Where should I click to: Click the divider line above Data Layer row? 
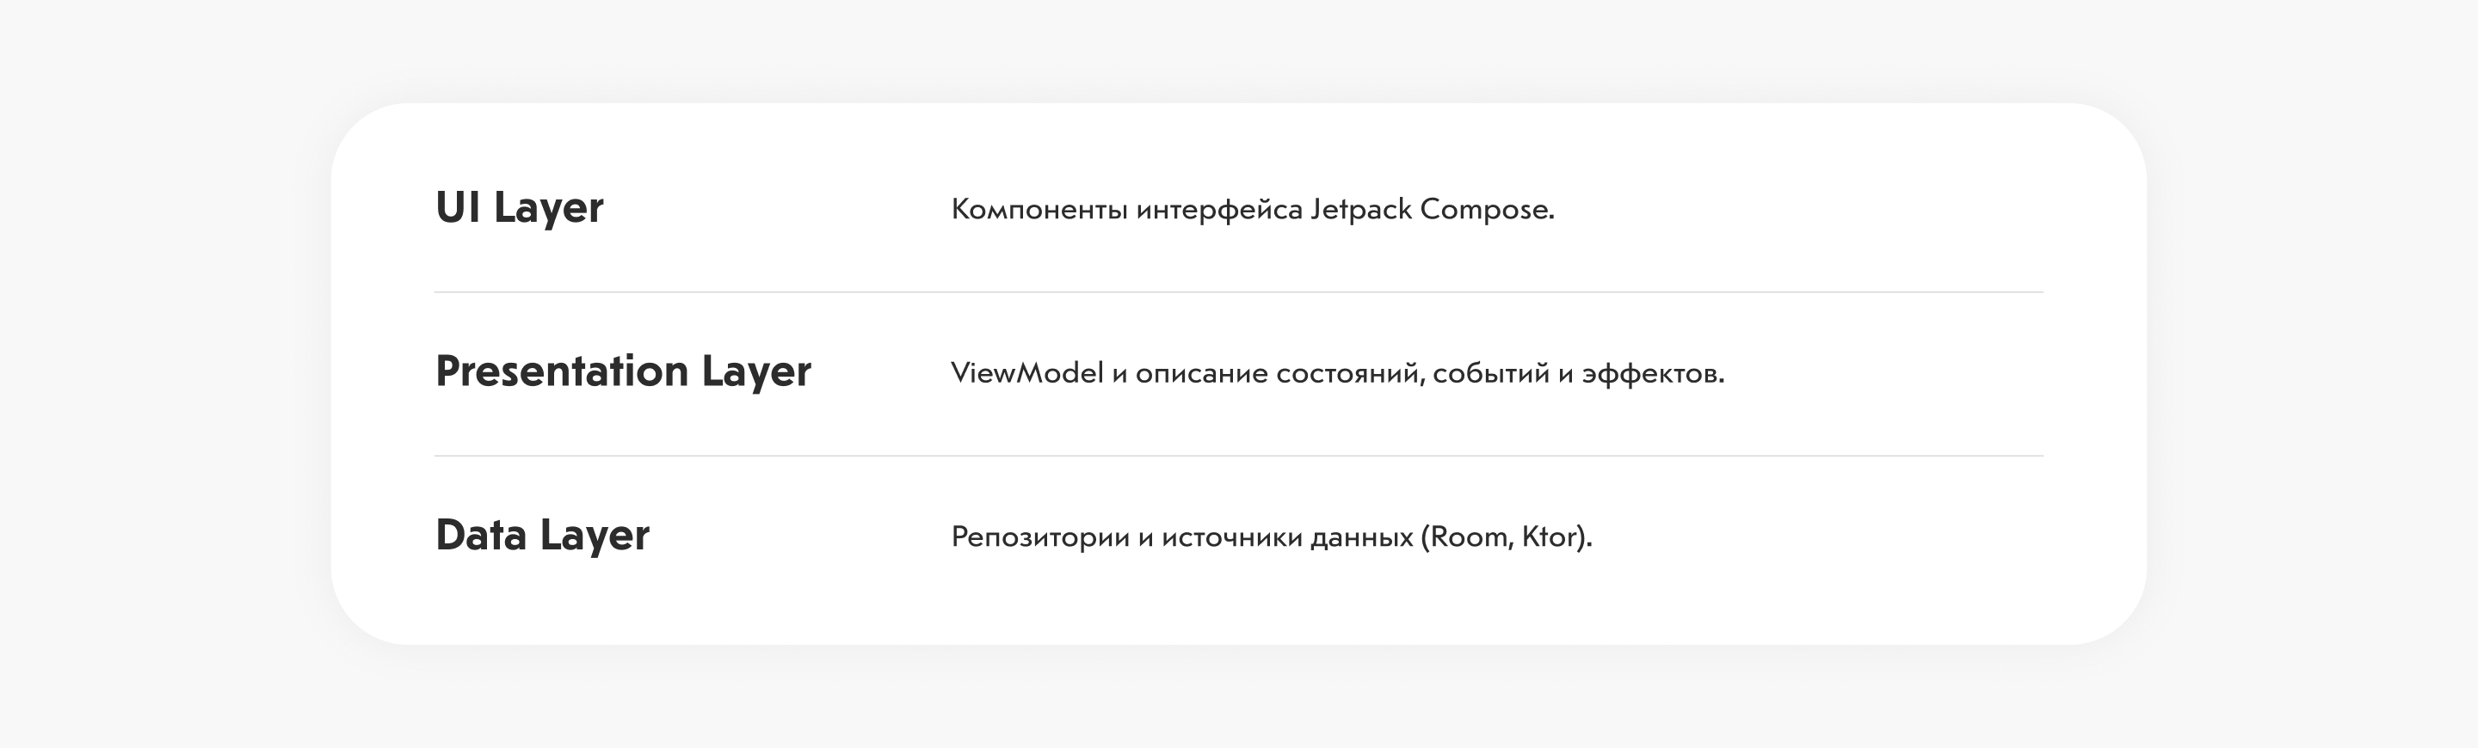coord(1239,456)
